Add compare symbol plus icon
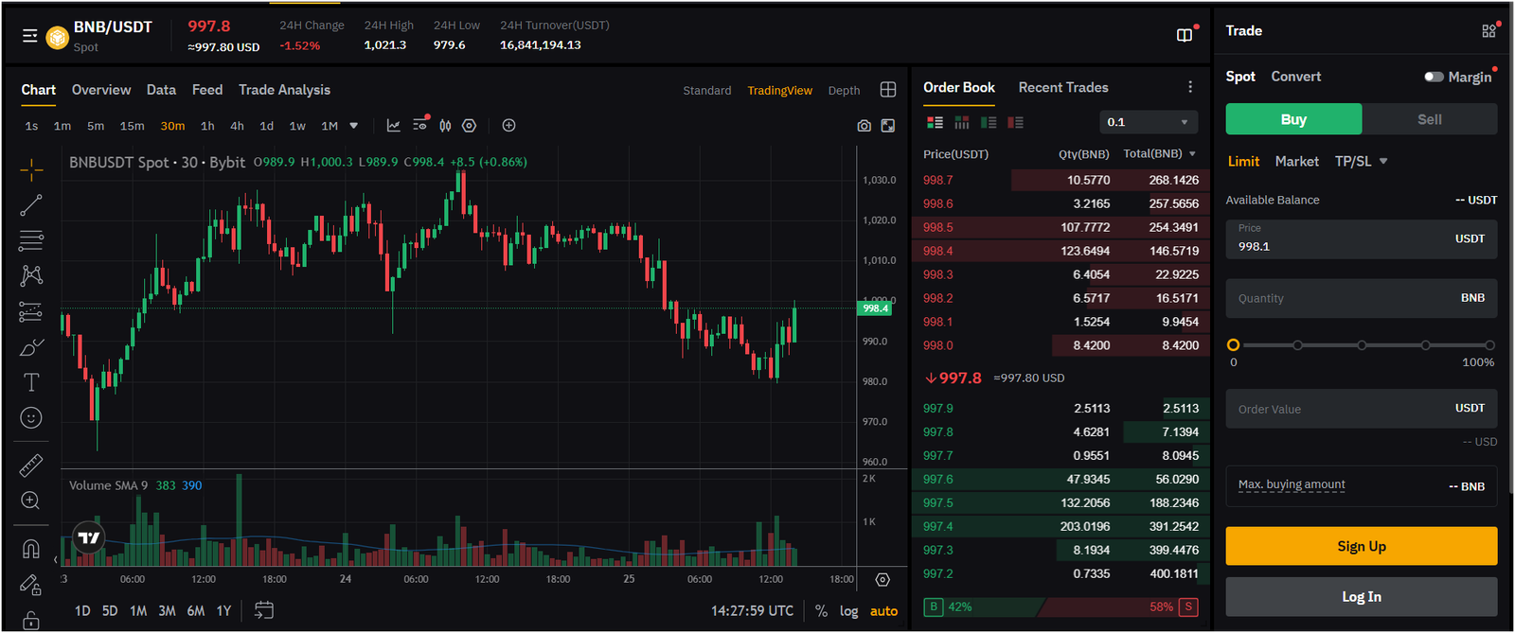This screenshot has width=1515, height=633. pyautogui.click(x=508, y=126)
